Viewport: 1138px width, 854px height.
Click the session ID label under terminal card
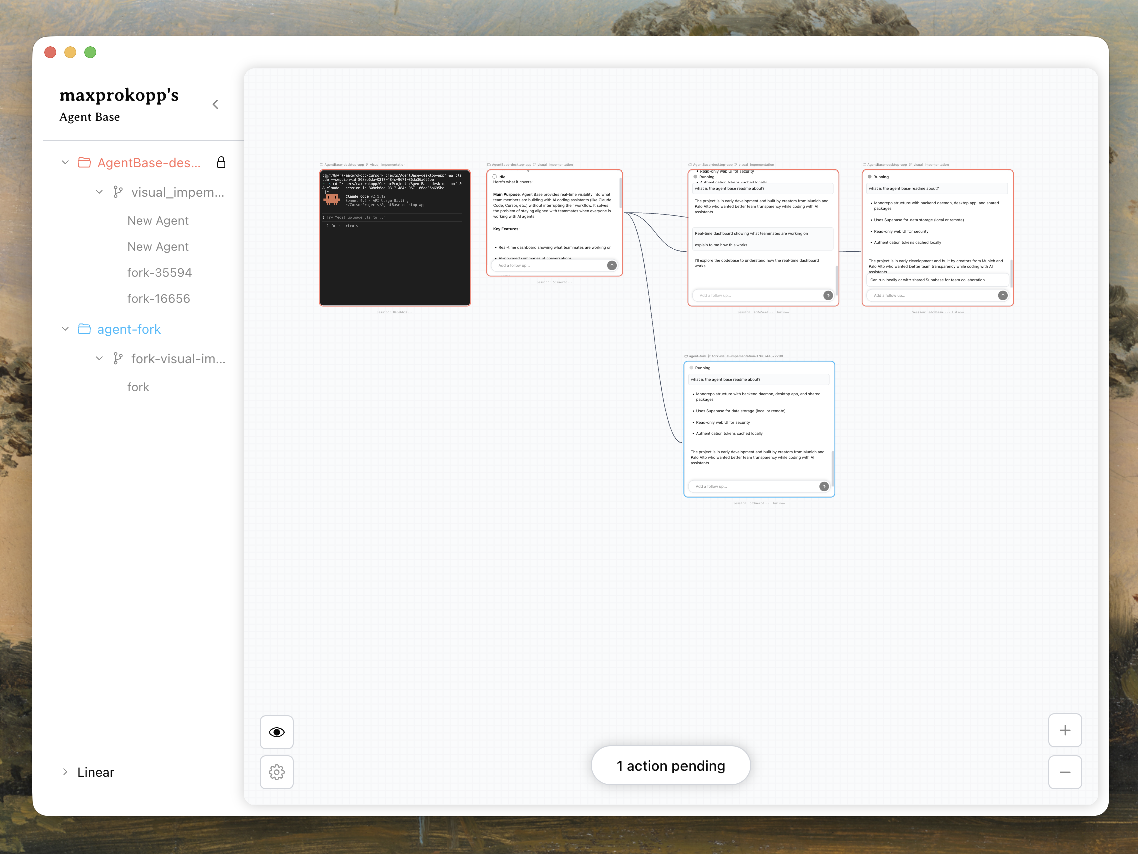coord(394,312)
